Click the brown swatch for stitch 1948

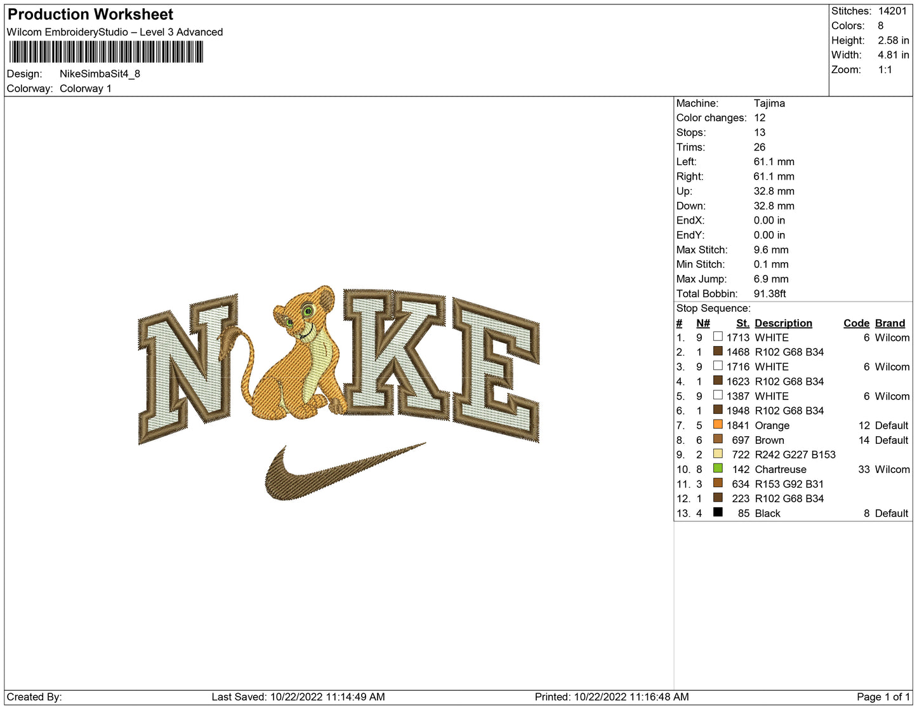coord(718,410)
